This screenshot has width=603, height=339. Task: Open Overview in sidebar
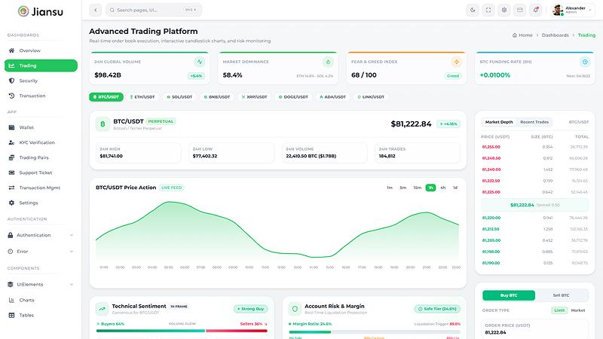click(x=41, y=50)
